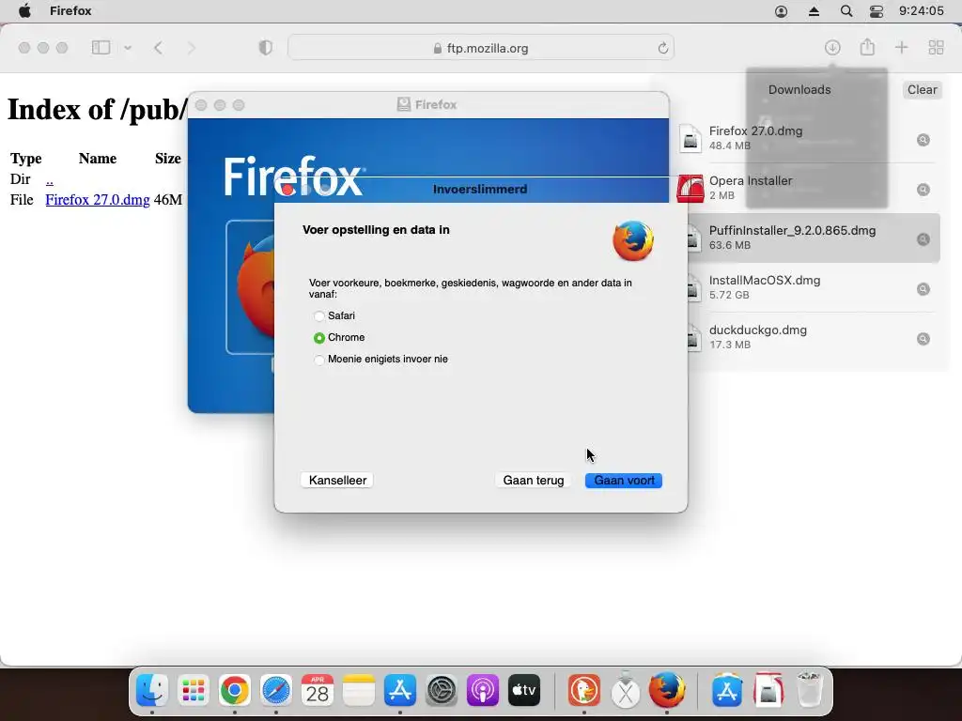Viewport: 962px width, 721px height.
Task: Open Google Chrome from the Dock
Action: [234, 690]
